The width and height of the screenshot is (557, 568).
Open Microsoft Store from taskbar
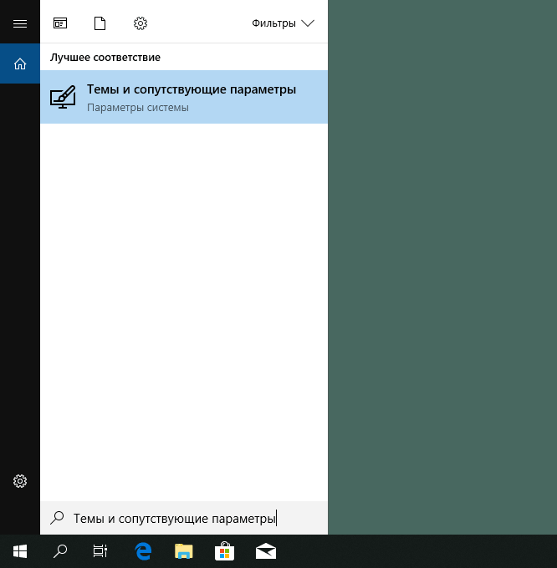coord(224,551)
